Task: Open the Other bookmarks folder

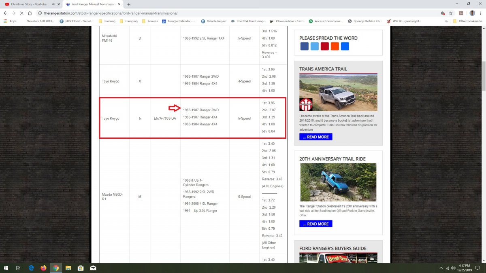Action: (x=468, y=21)
